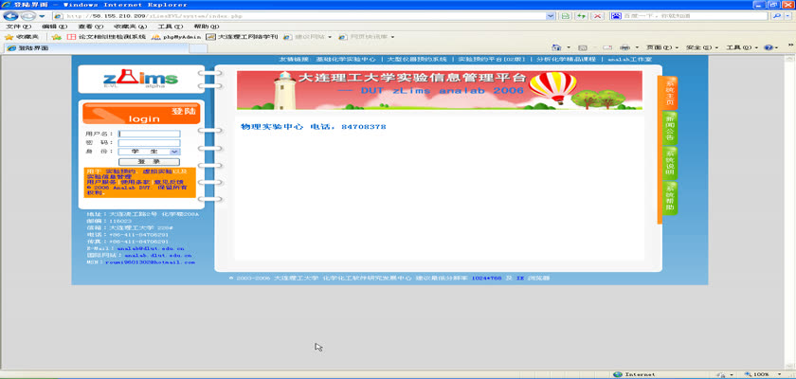Open the 论文相似性检测系统 bookmark
796x379 pixels.
[106, 37]
